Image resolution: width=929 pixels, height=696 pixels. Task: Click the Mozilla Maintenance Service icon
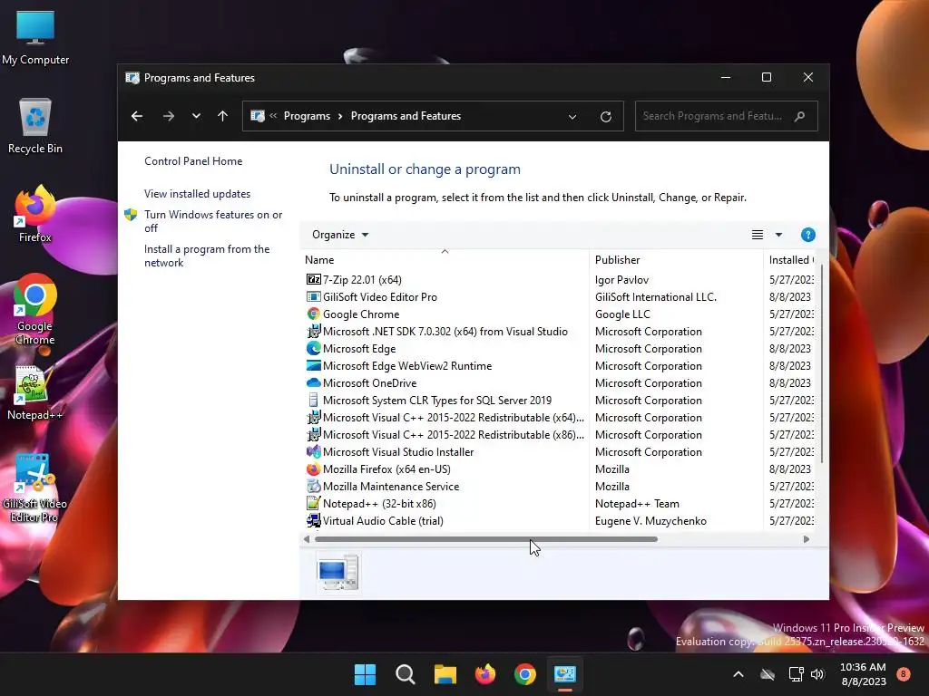(313, 486)
